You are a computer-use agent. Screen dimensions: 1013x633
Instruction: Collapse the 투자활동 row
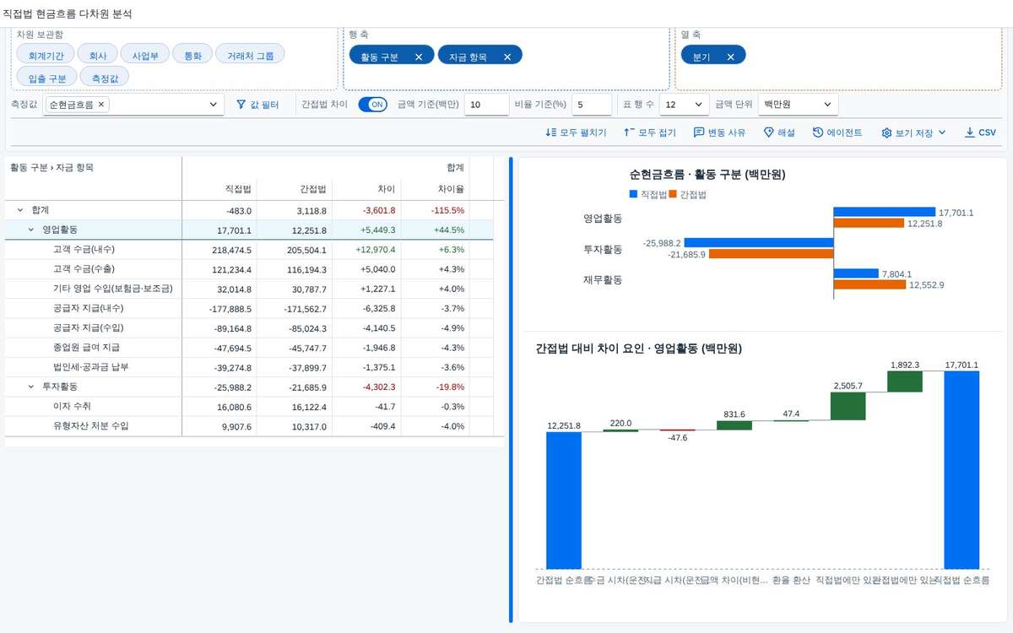[31, 387]
